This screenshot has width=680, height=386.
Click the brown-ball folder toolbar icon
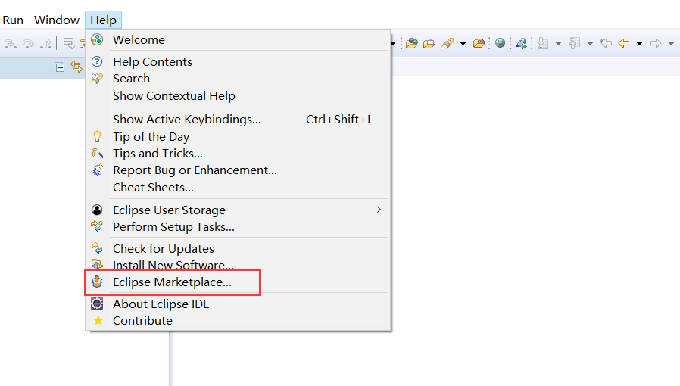pyautogui.click(x=479, y=43)
